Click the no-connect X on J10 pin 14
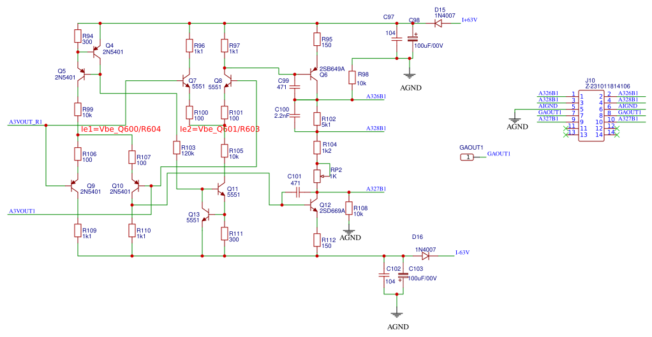The width and height of the screenshot is (652, 337). pos(617,134)
